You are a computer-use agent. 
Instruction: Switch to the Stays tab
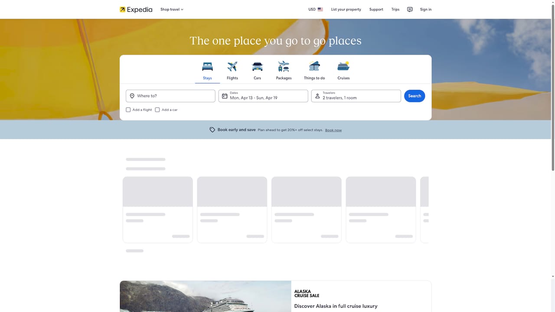207,71
